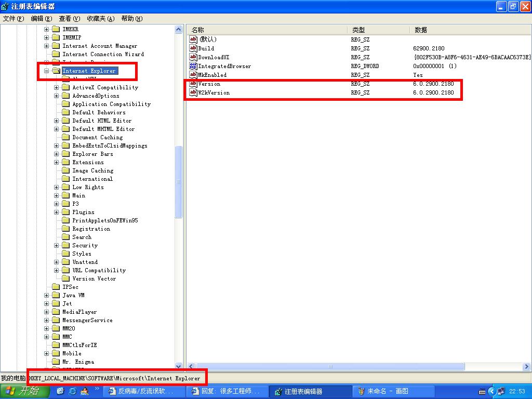Click the Show Desktop quick launch icon
Image resolution: width=532 pixels, height=399 pixels.
[x=60, y=391]
